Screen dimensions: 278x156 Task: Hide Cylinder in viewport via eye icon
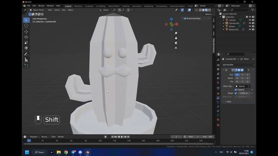(250, 20)
